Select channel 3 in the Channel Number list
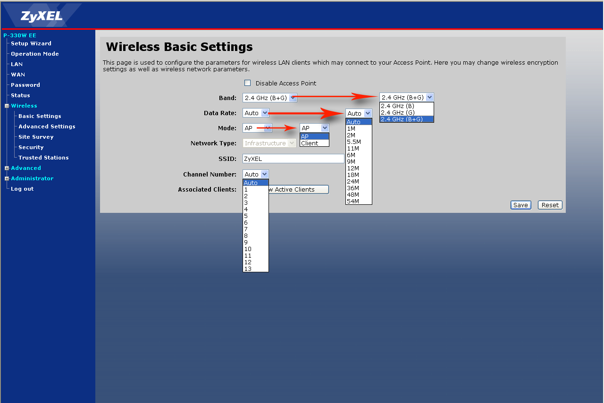The width and height of the screenshot is (604, 403). tap(256, 202)
